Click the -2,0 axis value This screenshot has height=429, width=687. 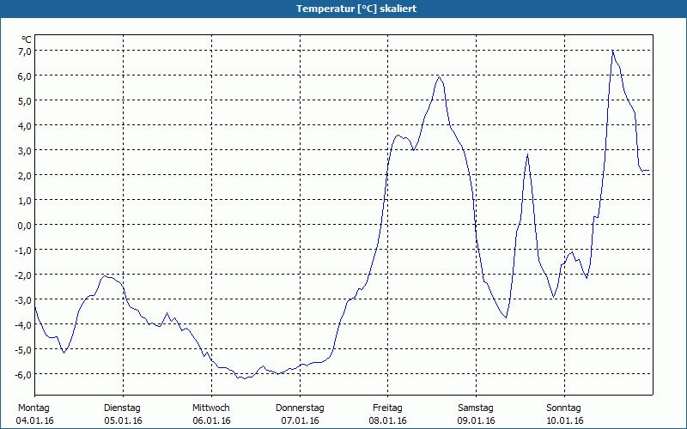[x=24, y=275]
